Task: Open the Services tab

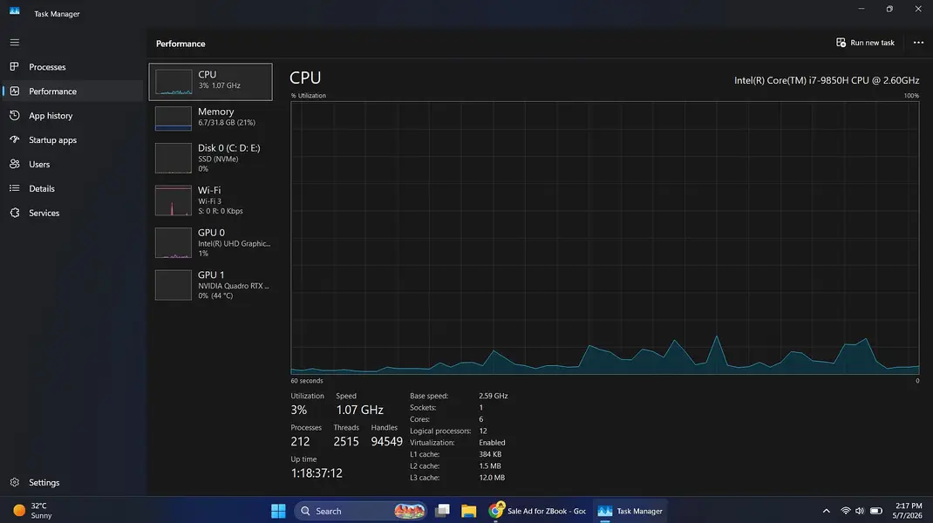Action: point(73,213)
